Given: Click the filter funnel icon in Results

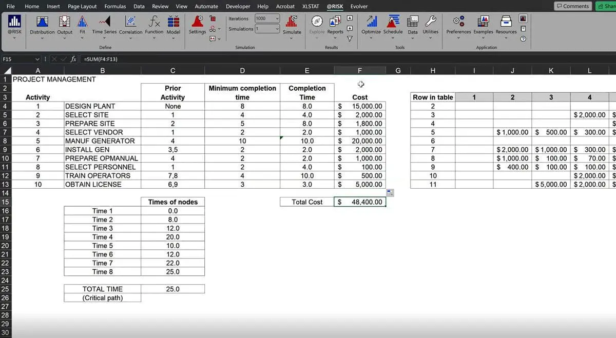Looking at the screenshot, I should point(350,38).
